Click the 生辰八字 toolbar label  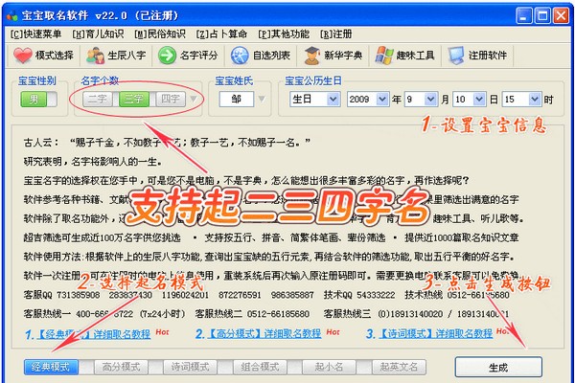point(126,56)
